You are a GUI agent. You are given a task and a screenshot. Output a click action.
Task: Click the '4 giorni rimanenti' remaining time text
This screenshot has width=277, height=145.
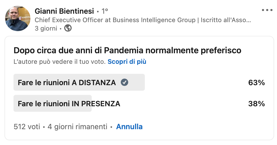(77, 127)
